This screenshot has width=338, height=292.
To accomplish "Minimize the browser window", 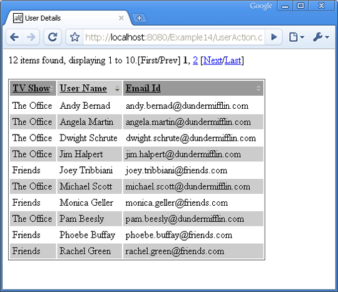I will (285, 6).
